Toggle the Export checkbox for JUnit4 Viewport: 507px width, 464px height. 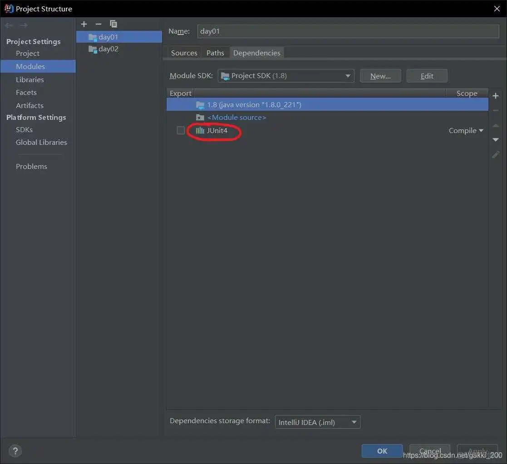click(180, 130)
